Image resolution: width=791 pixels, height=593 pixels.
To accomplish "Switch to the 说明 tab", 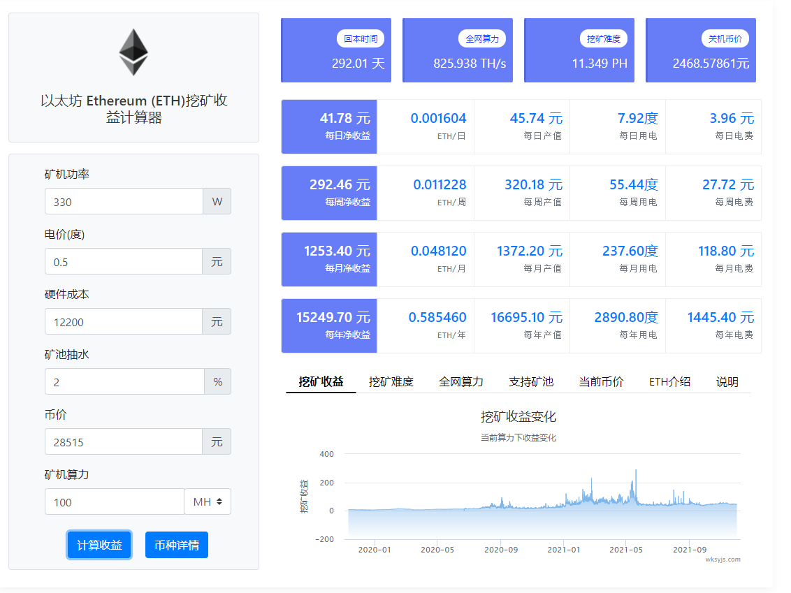I will [x=727, y=382].
